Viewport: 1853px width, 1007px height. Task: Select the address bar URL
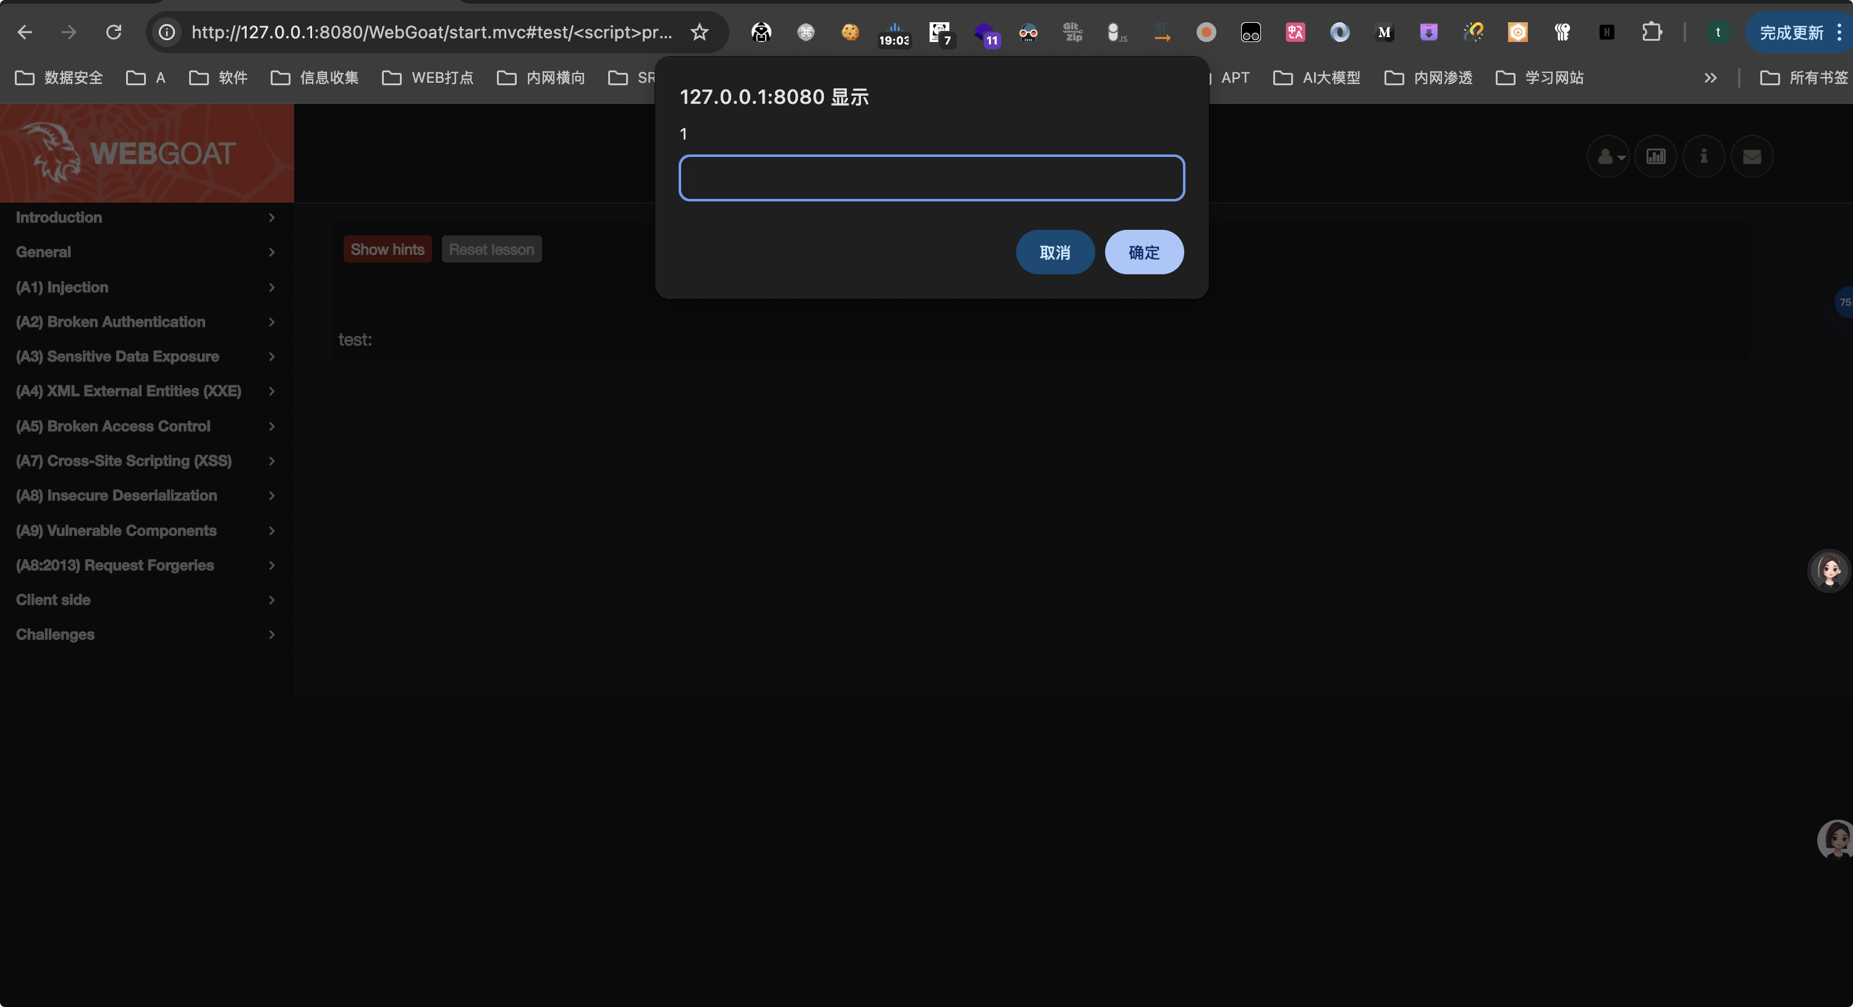coord(431,32)
